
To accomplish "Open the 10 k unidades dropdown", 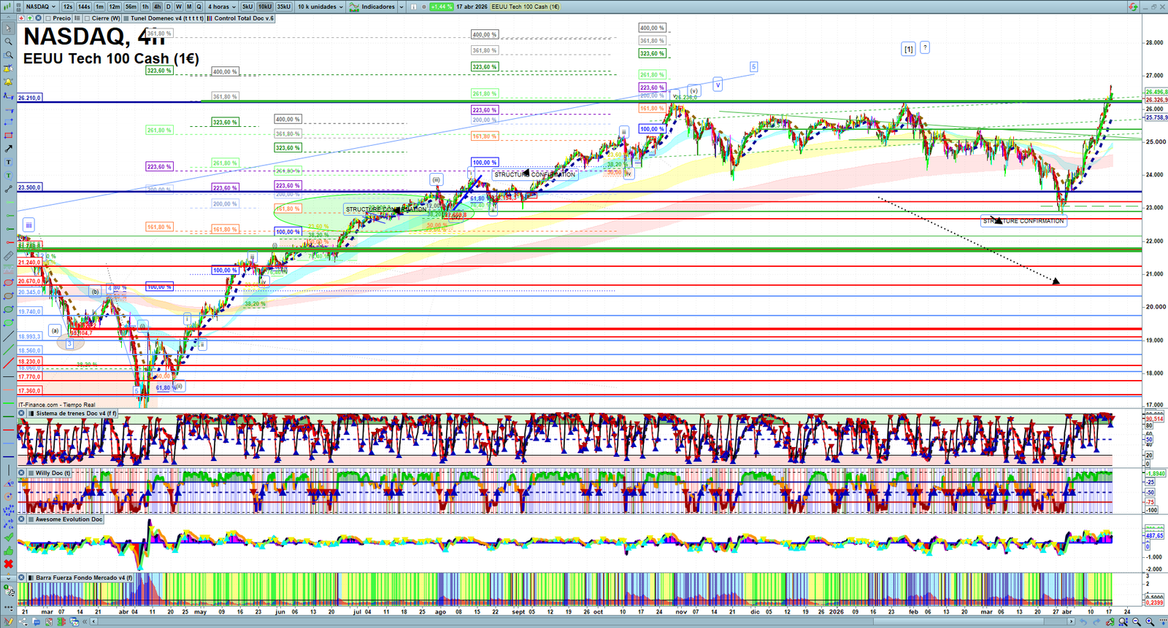I will (x=320, y=7).
